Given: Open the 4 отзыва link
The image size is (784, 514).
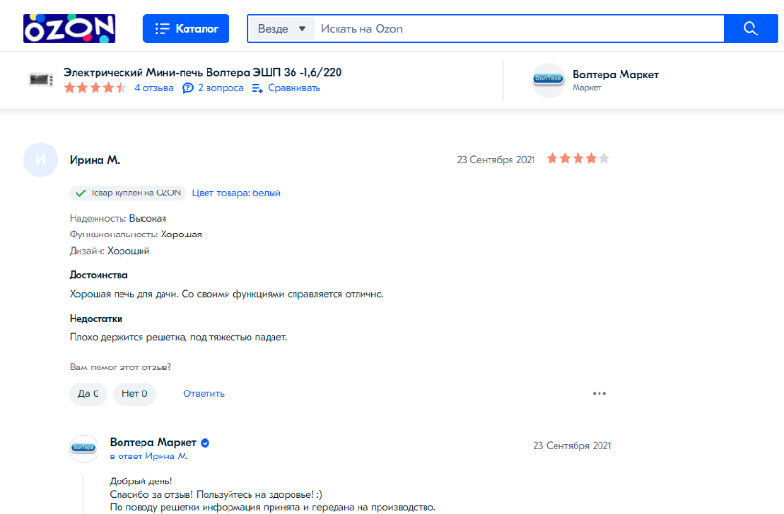Looking at the screenshot, I should [x=153, y=88].
